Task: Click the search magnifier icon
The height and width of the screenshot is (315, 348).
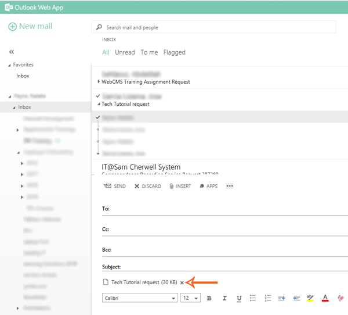Action: 99,27
